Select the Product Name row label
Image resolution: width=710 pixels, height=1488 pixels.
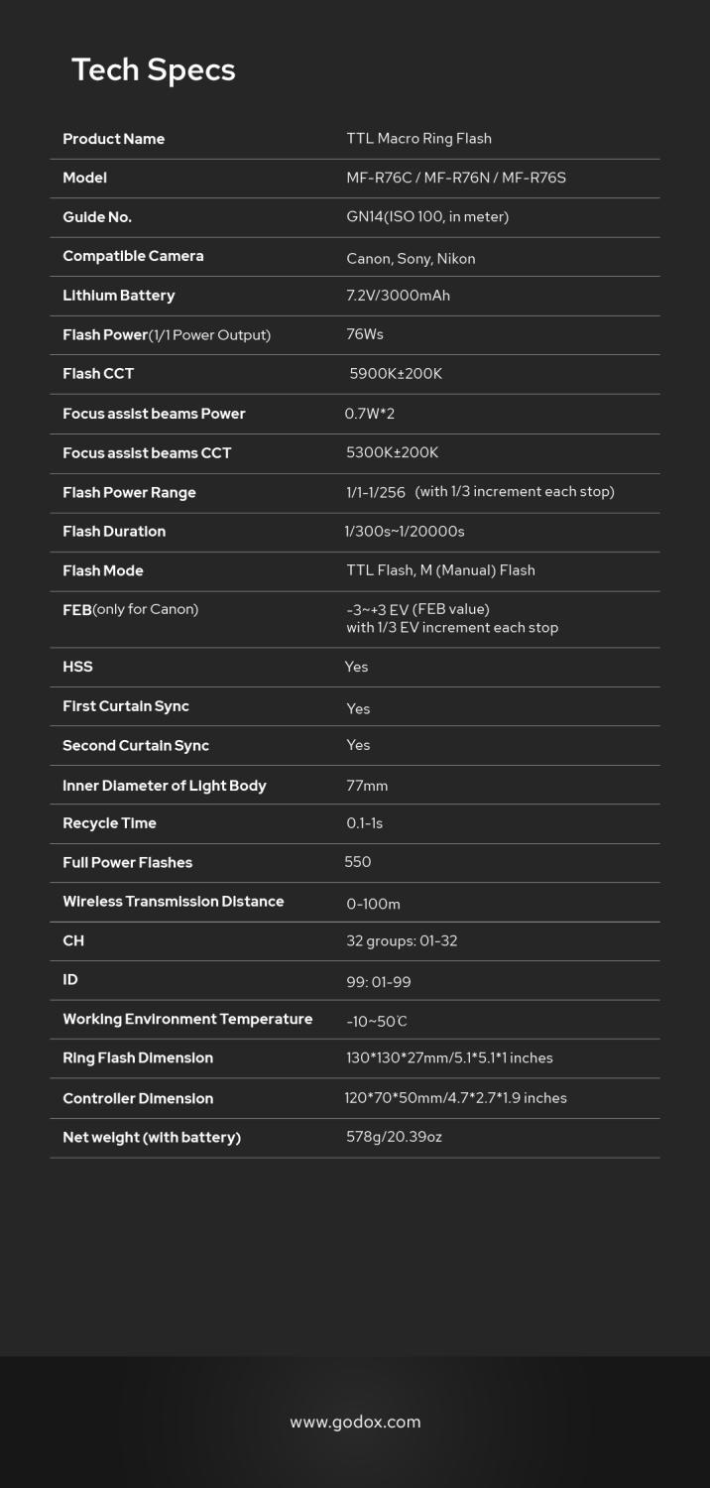pos(114,139)
